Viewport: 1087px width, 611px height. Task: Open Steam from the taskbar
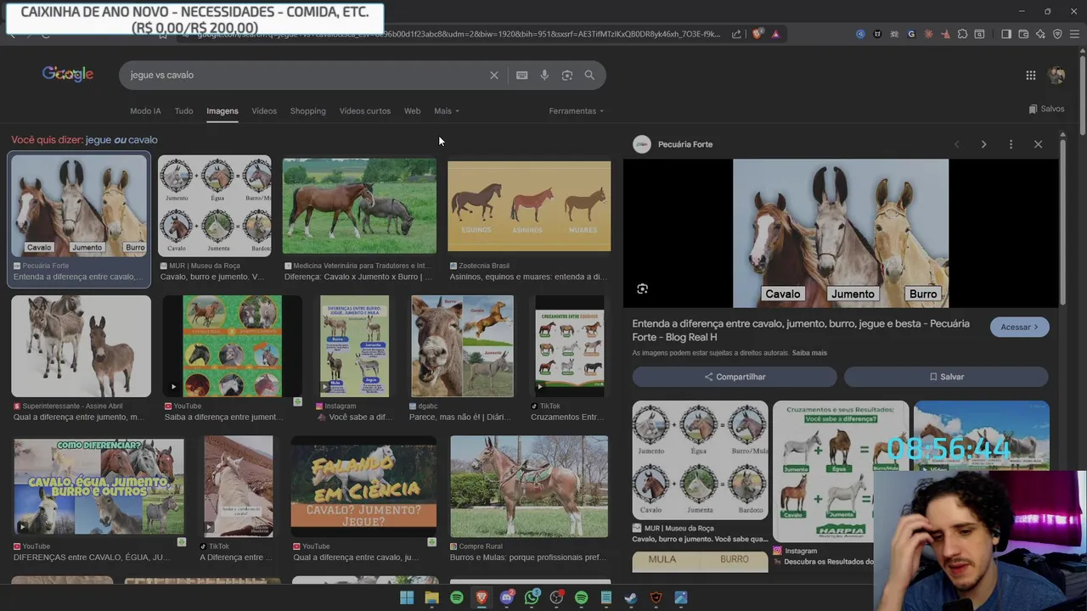click(x=631, y=597)
